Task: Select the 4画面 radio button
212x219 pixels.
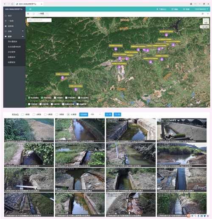Action: [x=34, y=114]
